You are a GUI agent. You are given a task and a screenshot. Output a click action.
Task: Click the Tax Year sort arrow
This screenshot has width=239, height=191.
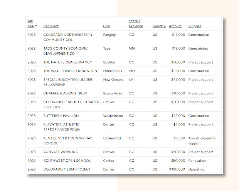pyautogui.click(x=36, y=25)
